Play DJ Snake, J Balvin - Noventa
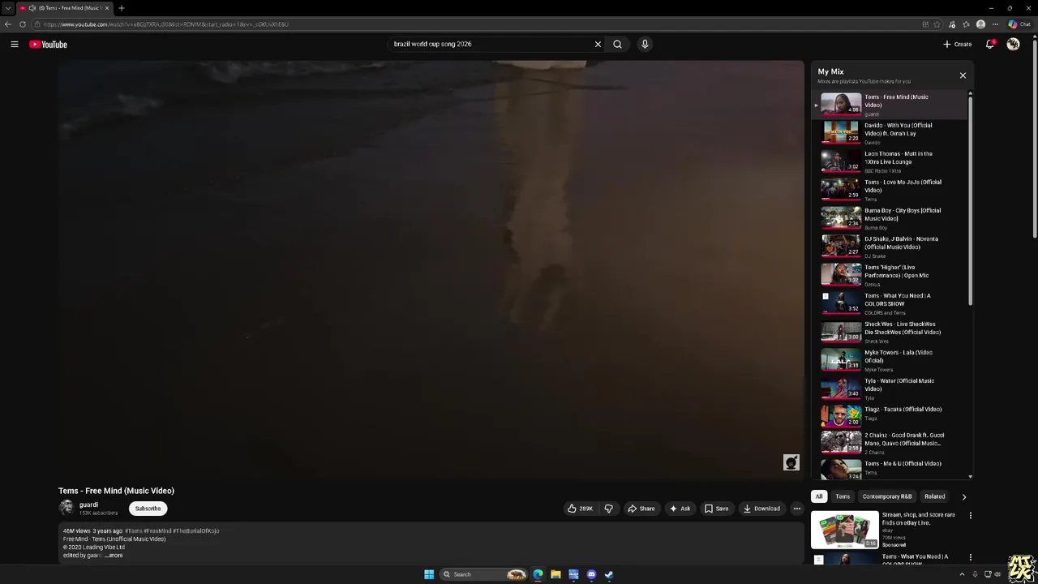 (x=890, y=247)
